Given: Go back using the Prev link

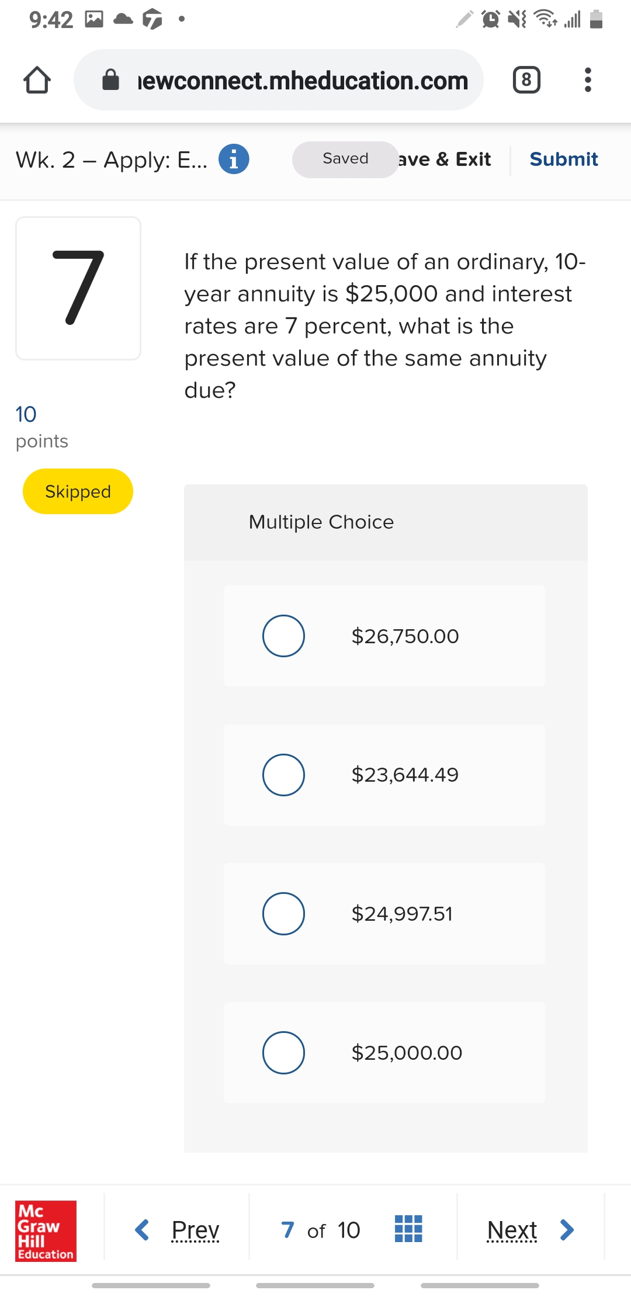Looking at the screenshot, I should coord(195,1230).
